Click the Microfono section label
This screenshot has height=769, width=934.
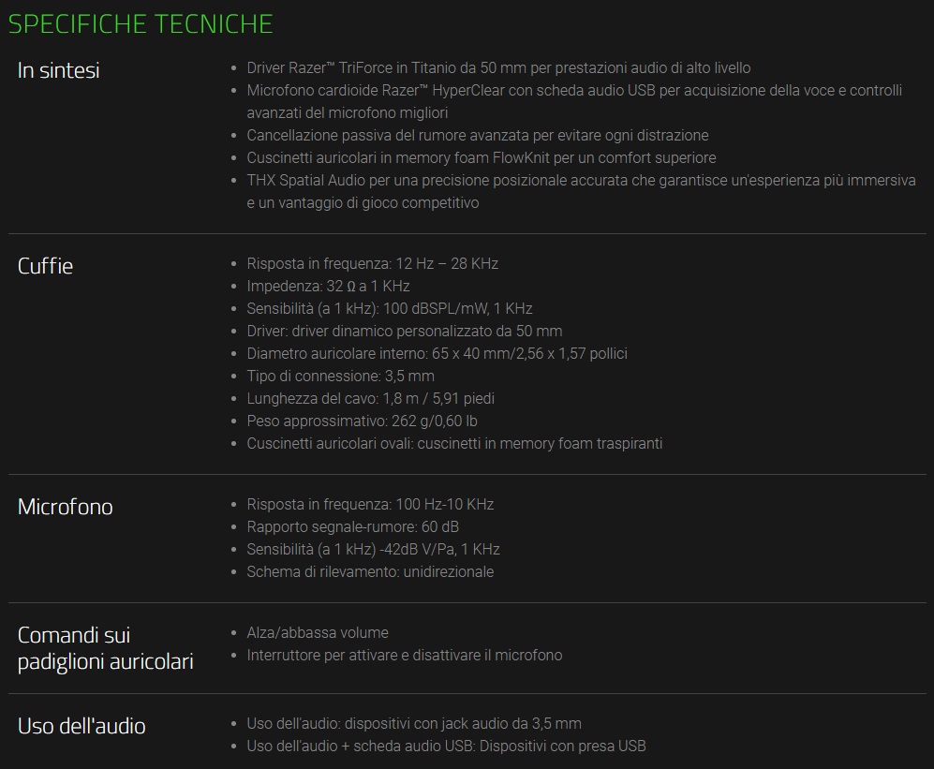(66, 507)
